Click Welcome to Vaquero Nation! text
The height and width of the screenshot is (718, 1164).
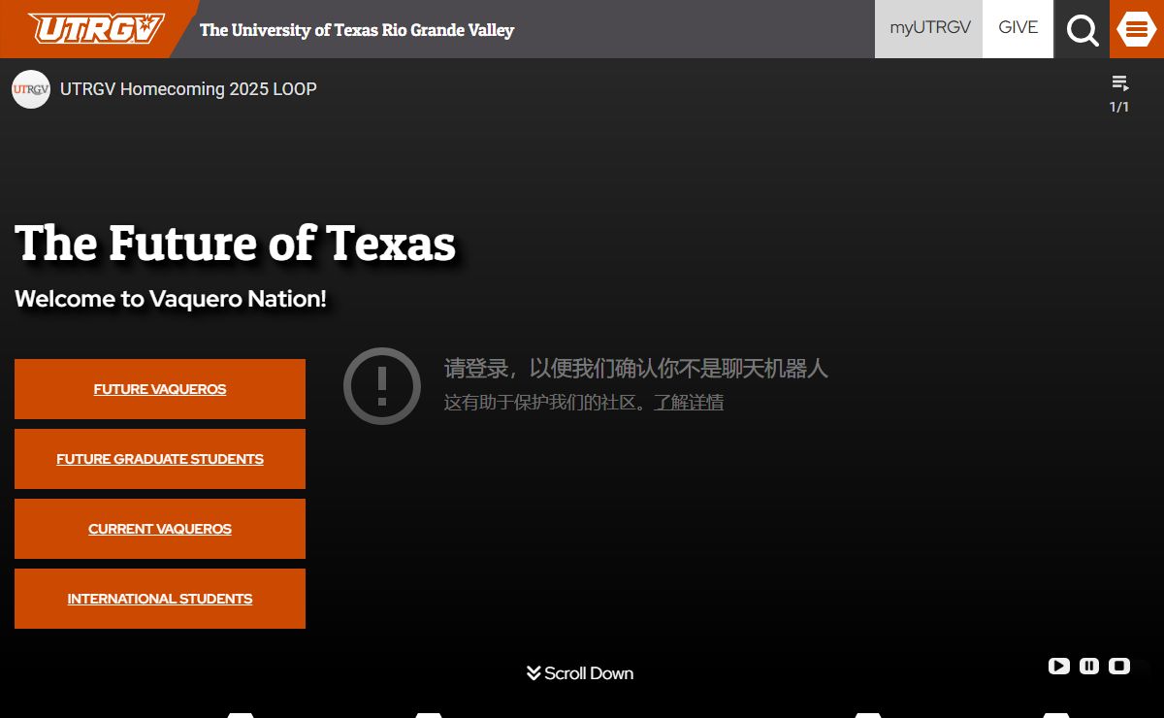[171, 299]
